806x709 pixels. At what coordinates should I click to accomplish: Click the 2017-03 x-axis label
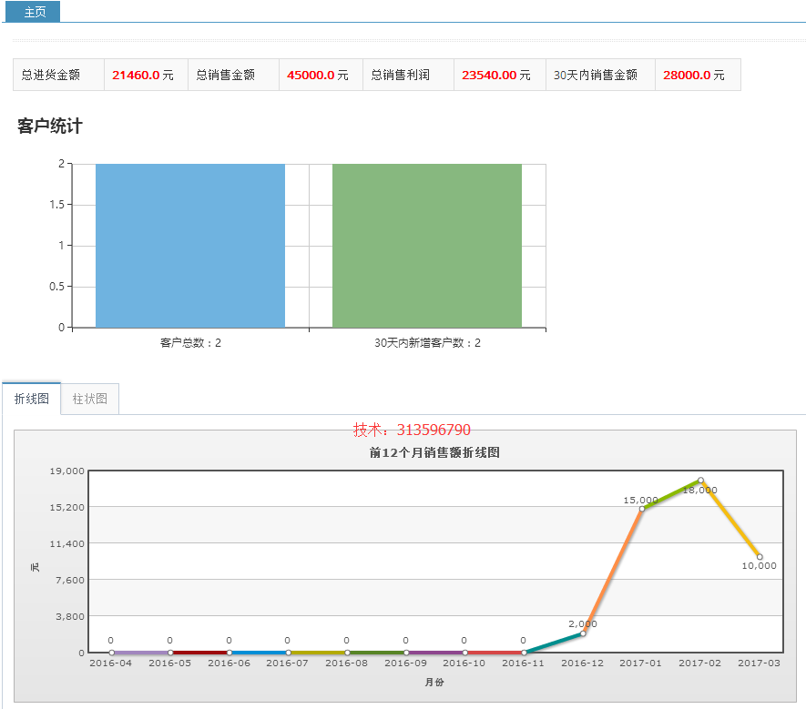(x=759, y=663)
